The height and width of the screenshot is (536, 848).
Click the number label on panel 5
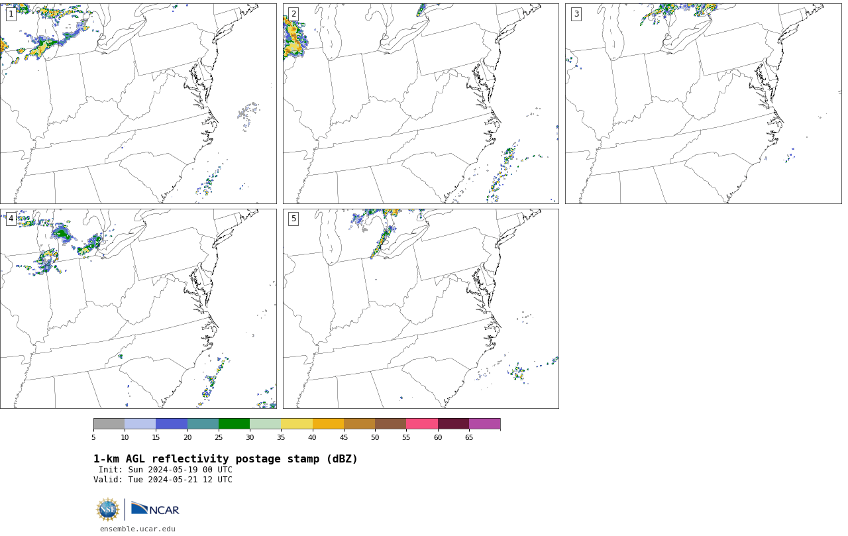coord(293,219)
